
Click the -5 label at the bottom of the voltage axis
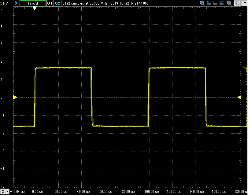coord(2,186)
